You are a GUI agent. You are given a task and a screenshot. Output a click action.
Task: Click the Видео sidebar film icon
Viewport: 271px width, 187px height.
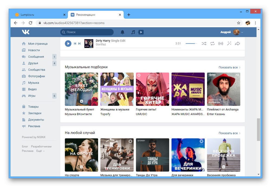click(24, 89)
